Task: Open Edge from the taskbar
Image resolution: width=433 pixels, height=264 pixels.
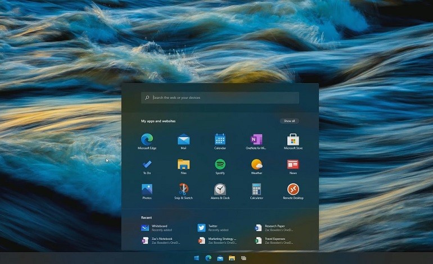Action: tap(208, 258)
